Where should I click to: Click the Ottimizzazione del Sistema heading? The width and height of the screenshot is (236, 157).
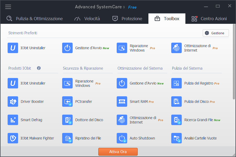(140, 68)
